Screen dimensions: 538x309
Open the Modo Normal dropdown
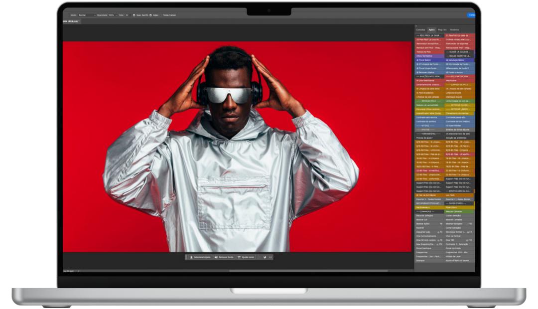tap(87, 15)
